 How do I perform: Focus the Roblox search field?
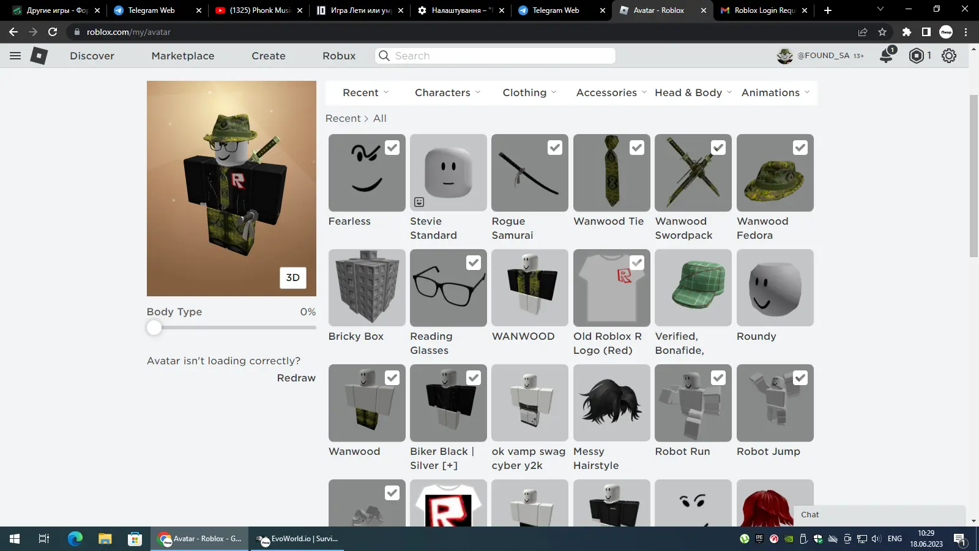495,56
